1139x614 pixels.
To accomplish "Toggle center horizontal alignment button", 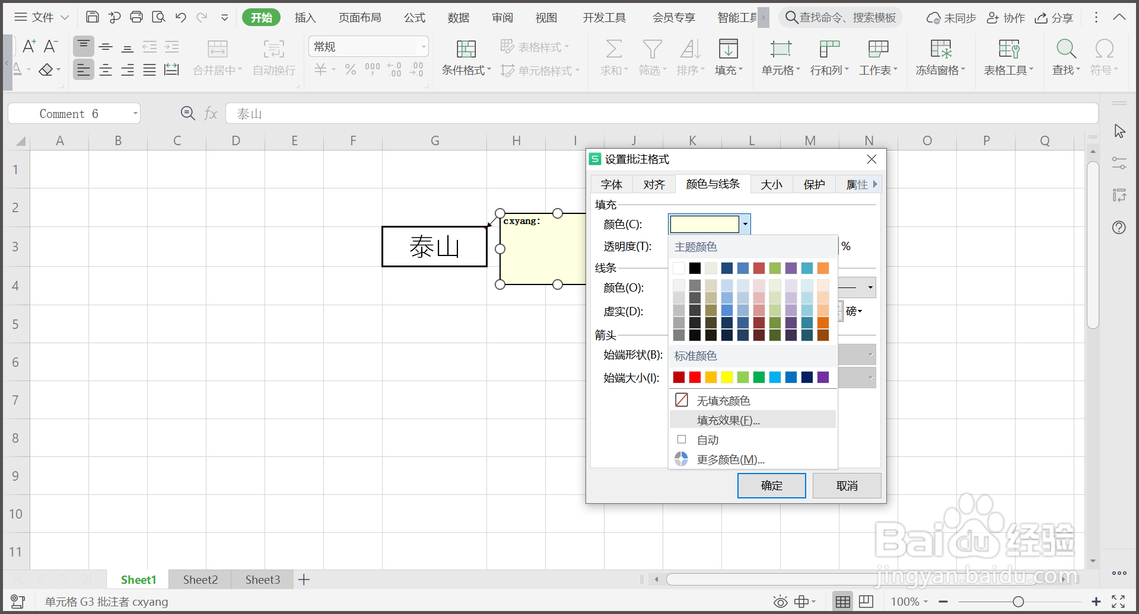I will click(x=106, y=70).
